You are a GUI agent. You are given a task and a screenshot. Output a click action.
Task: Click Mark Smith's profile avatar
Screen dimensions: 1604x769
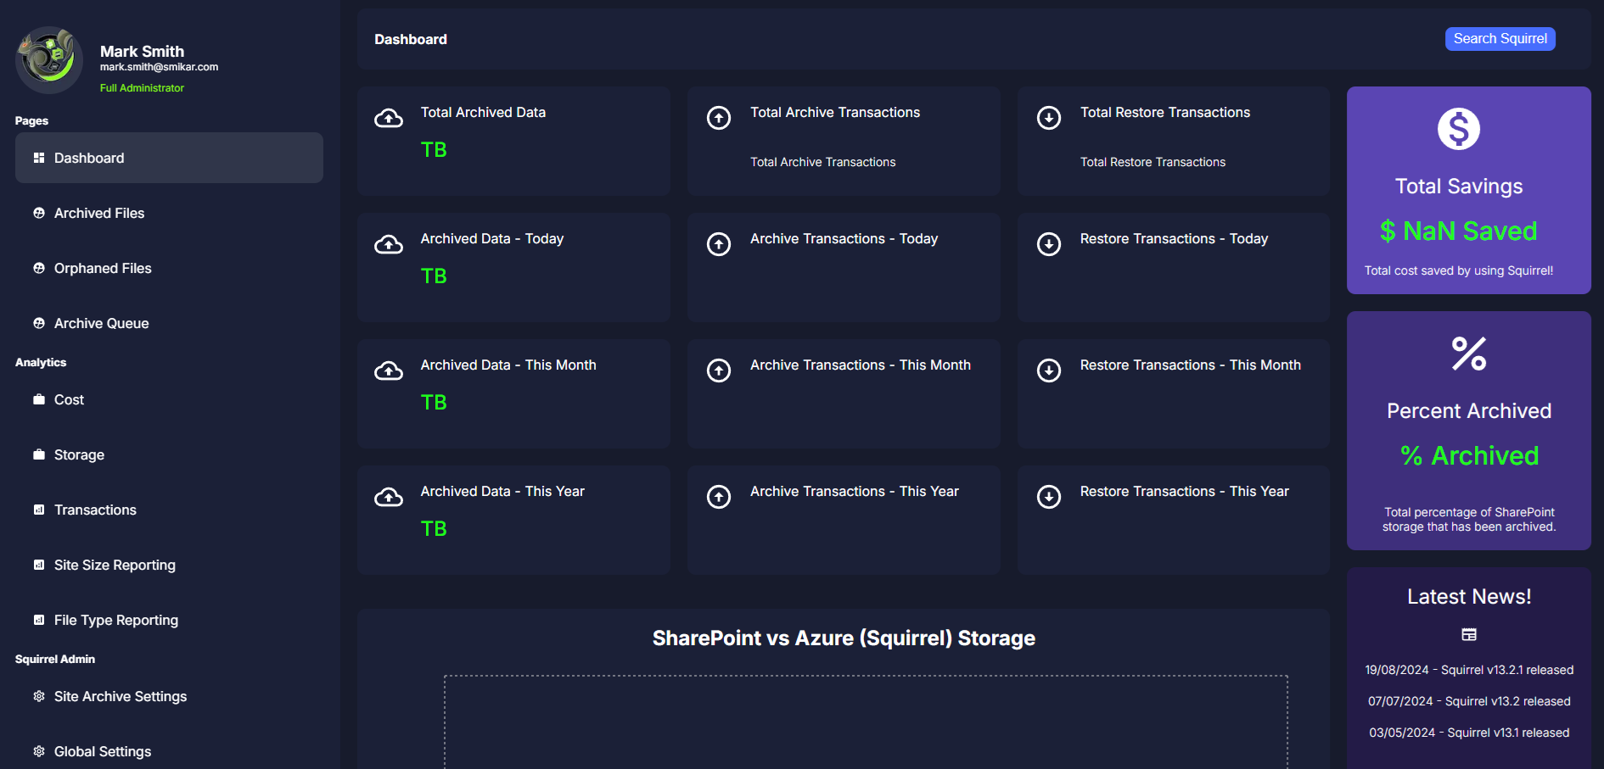pos(49,59)
